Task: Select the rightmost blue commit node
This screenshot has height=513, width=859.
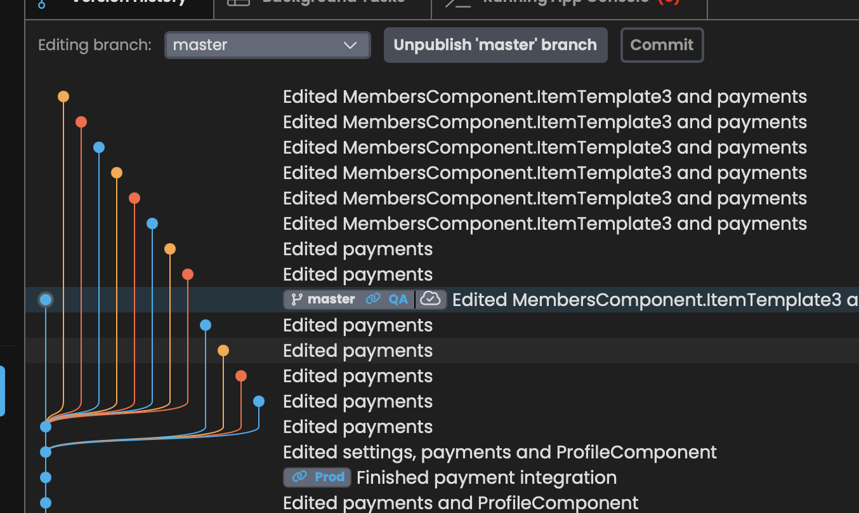Action: 259,401
